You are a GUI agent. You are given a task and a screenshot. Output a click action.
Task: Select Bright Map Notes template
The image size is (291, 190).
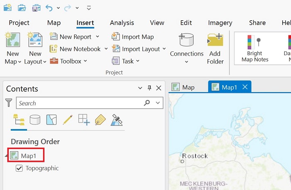[x=255, y=48]
